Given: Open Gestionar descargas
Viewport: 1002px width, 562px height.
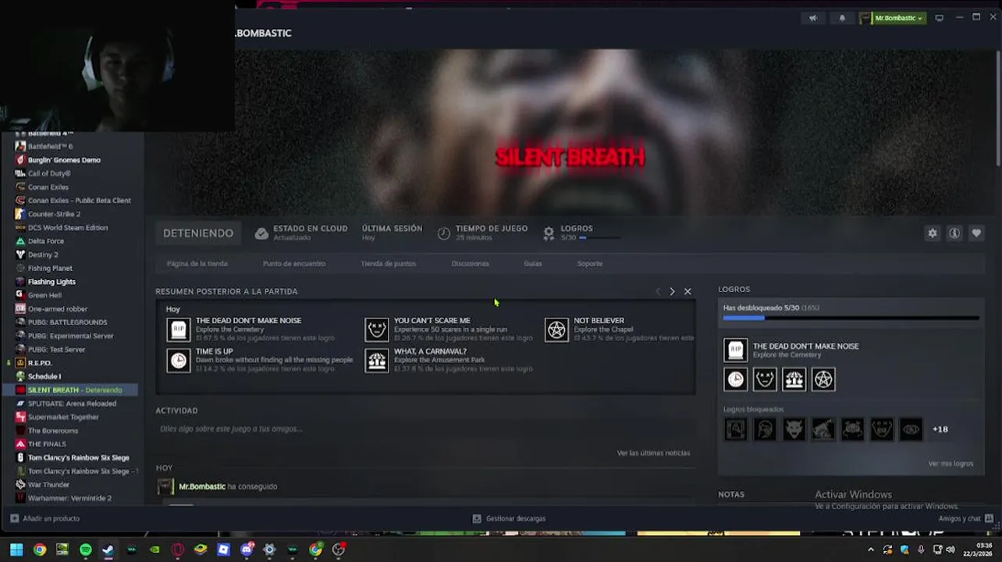Looking at the screenshot, I should (509, 518).
